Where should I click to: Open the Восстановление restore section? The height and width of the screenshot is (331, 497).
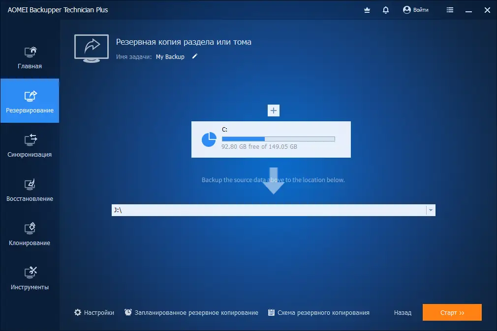[x=30, y=190]
